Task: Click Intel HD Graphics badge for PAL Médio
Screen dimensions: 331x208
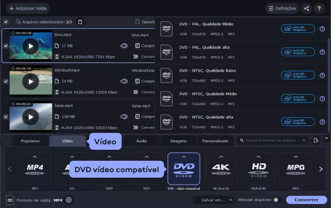Action: pos(298,29)
